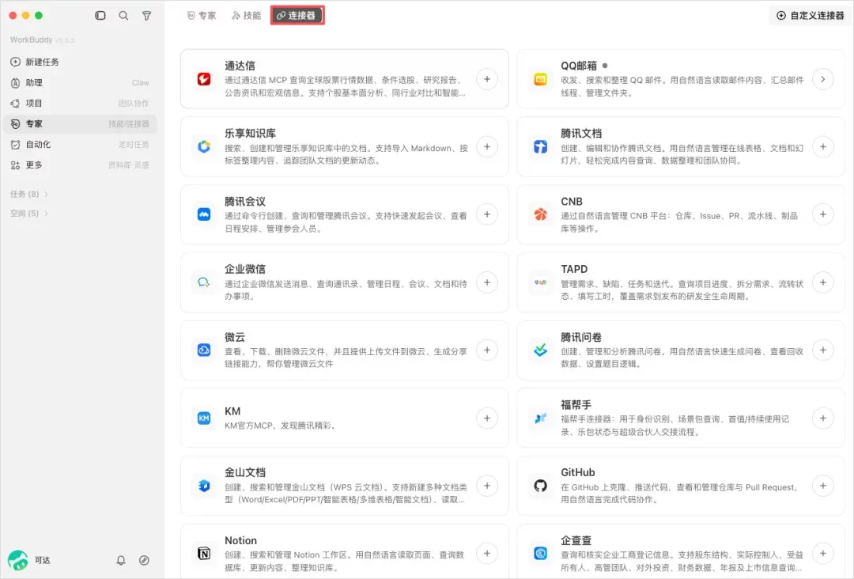
Task: Select 新建任务 in sidebar
Action: (80, 62)
